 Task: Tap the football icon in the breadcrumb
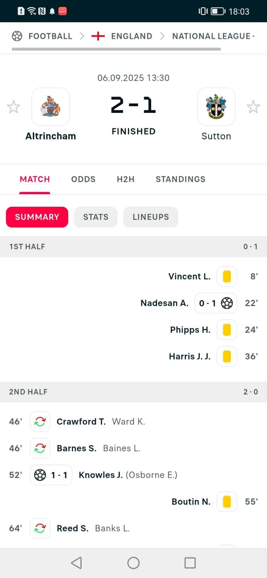pyautogui.click(x=17, y=36)
